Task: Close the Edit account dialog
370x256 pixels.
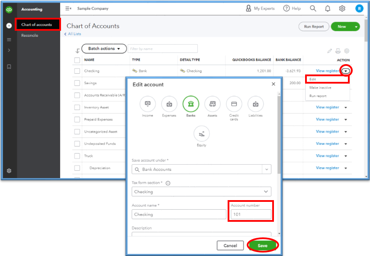Action: tap(273, 84)
